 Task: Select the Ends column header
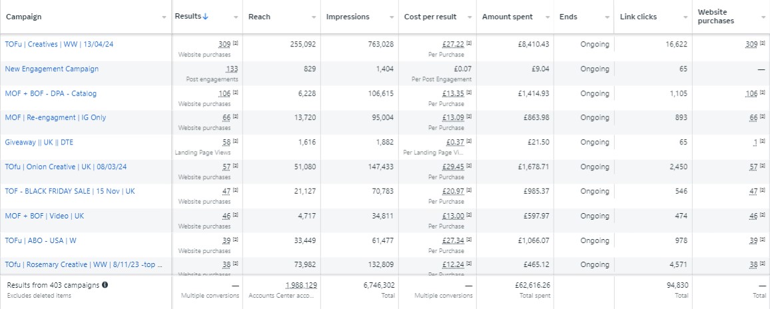pos(568,16)
